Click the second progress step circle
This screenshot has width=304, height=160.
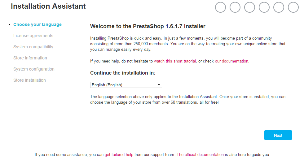(x=235, y=7)
